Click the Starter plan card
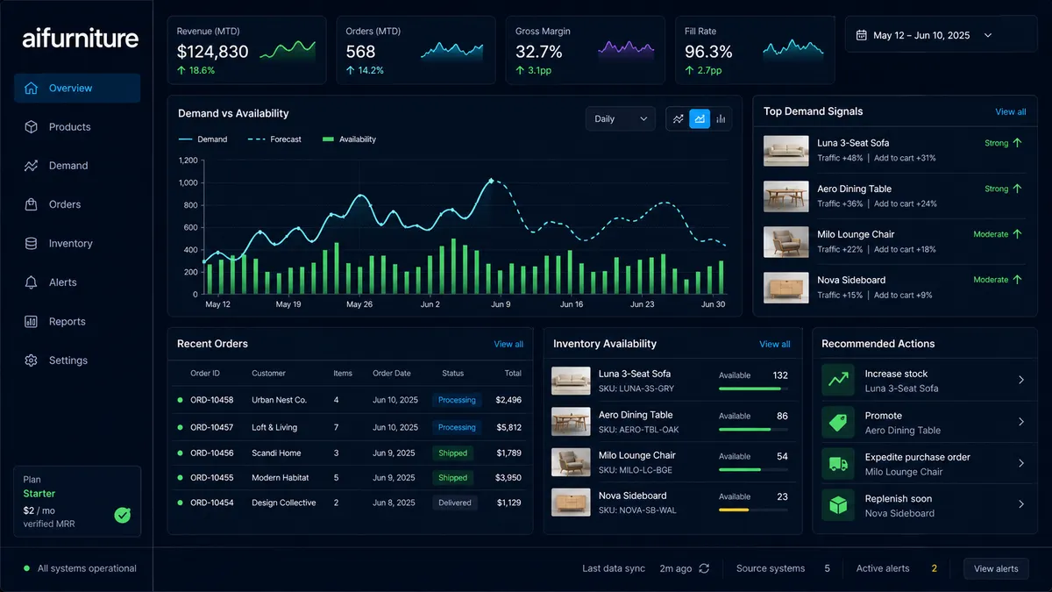Viewport: 1052px width, 592px height. click(77, 501)
